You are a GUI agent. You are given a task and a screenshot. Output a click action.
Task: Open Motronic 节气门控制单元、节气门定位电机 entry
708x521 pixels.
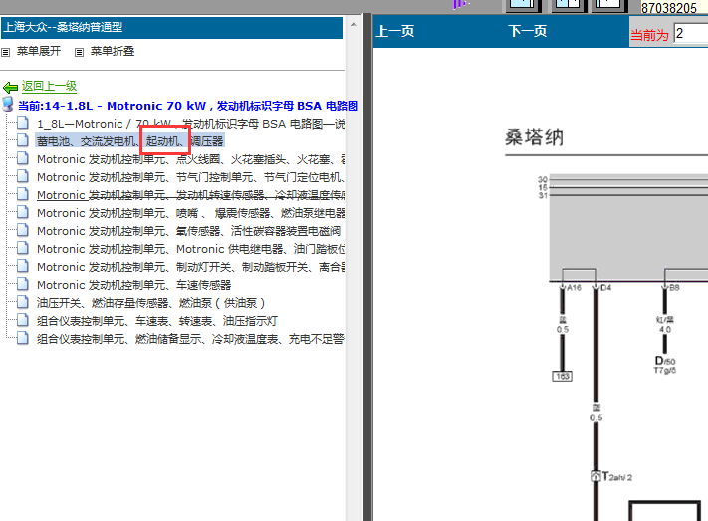click(x=190, y=177)
